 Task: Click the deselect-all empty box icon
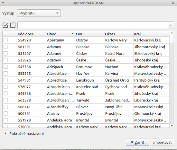point(13,25)
